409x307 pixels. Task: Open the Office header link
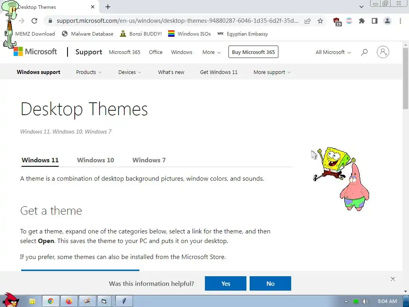click(156, 52)
